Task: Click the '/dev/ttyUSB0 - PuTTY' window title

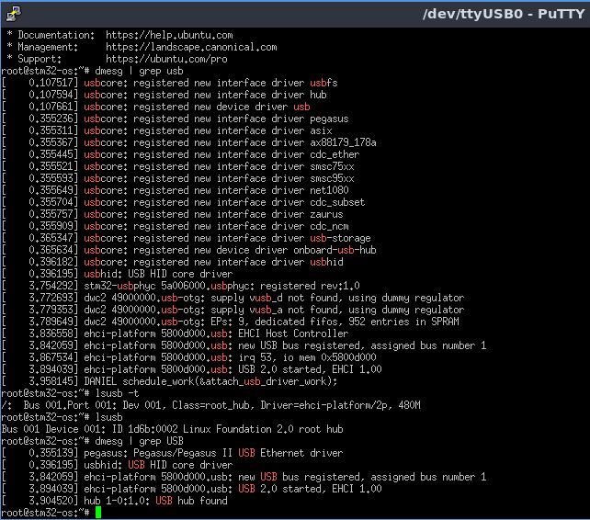Action: [504, 14]
